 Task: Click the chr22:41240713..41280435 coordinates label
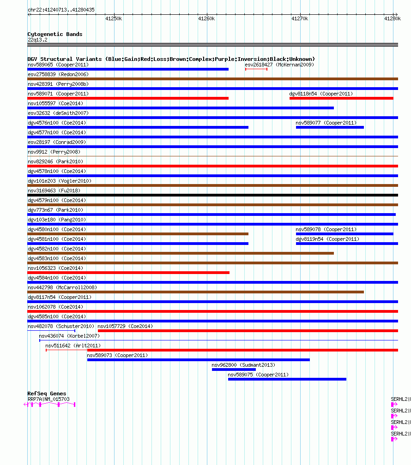(x=61, y=10)
